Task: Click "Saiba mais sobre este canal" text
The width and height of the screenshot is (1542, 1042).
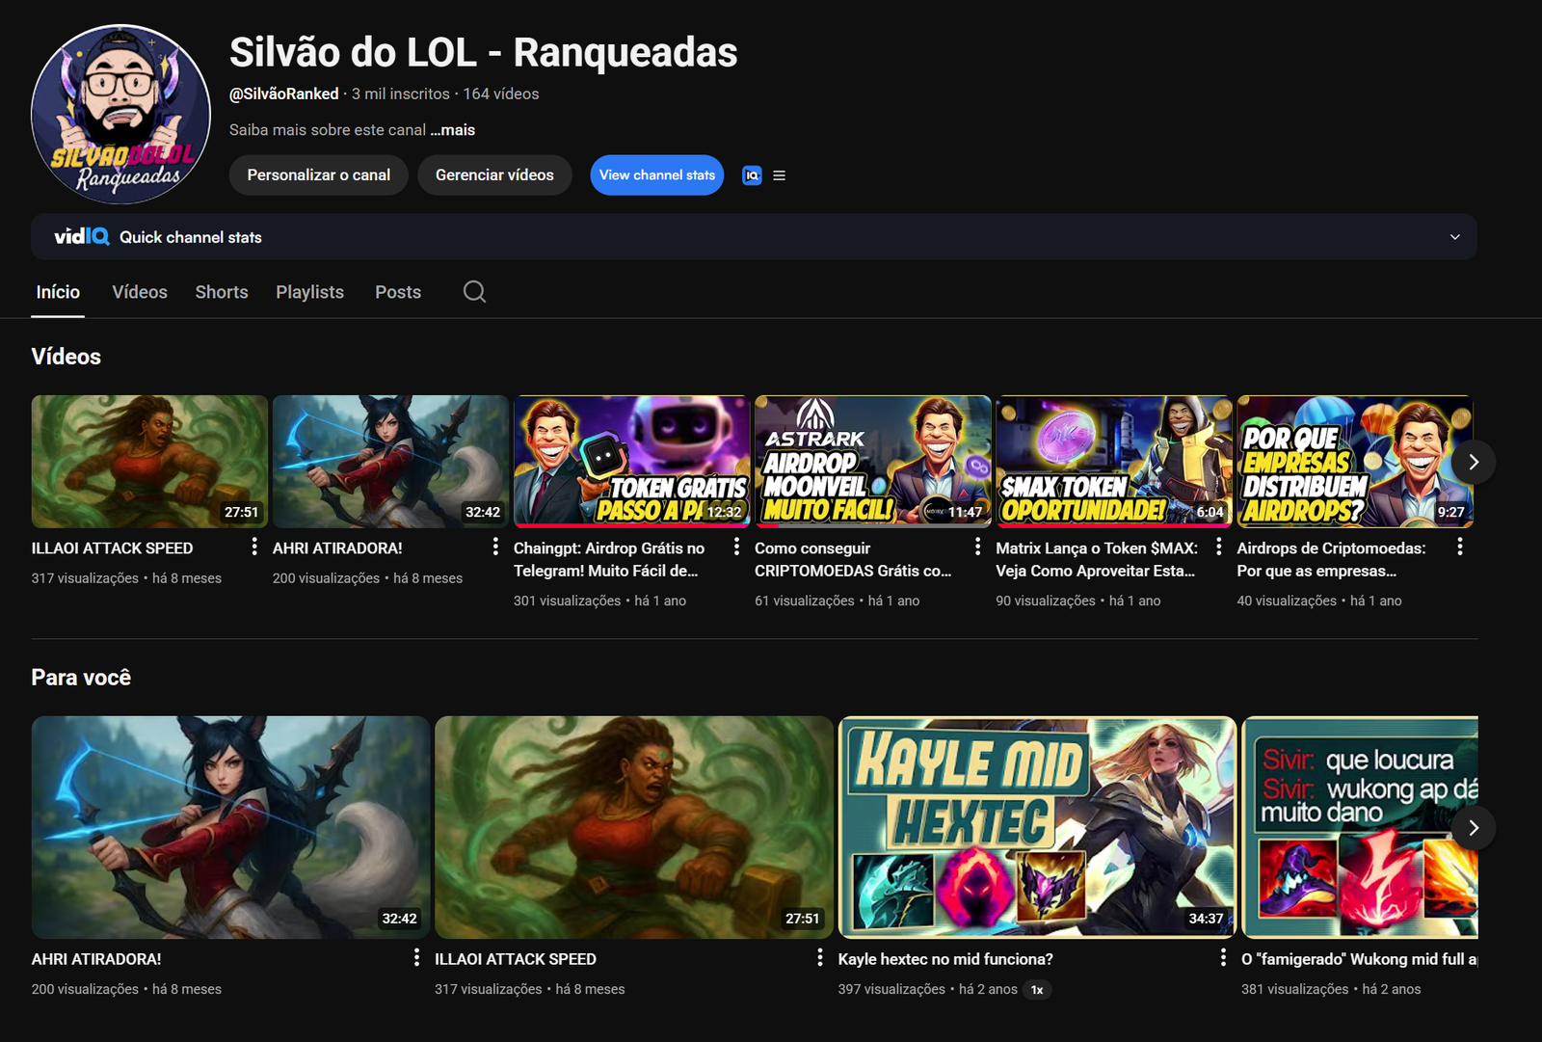Action: coord(328,130)
